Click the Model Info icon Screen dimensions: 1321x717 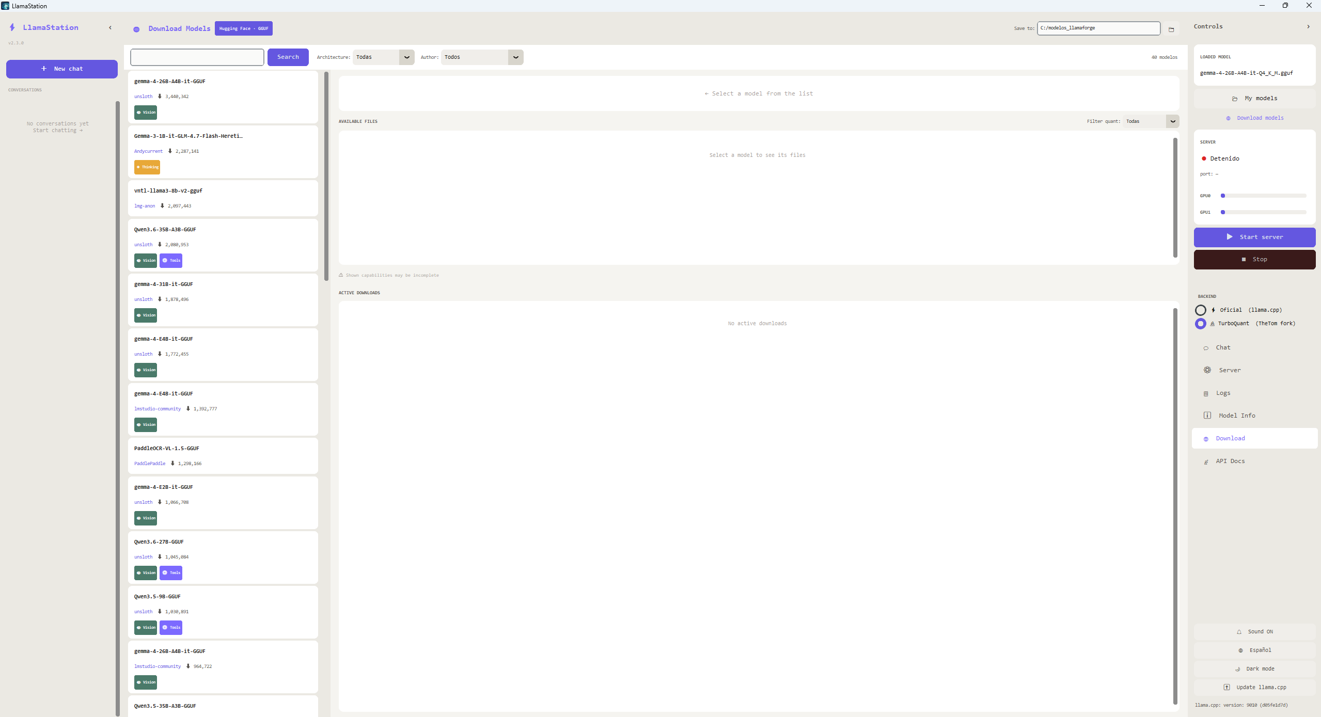(1207, 416)
